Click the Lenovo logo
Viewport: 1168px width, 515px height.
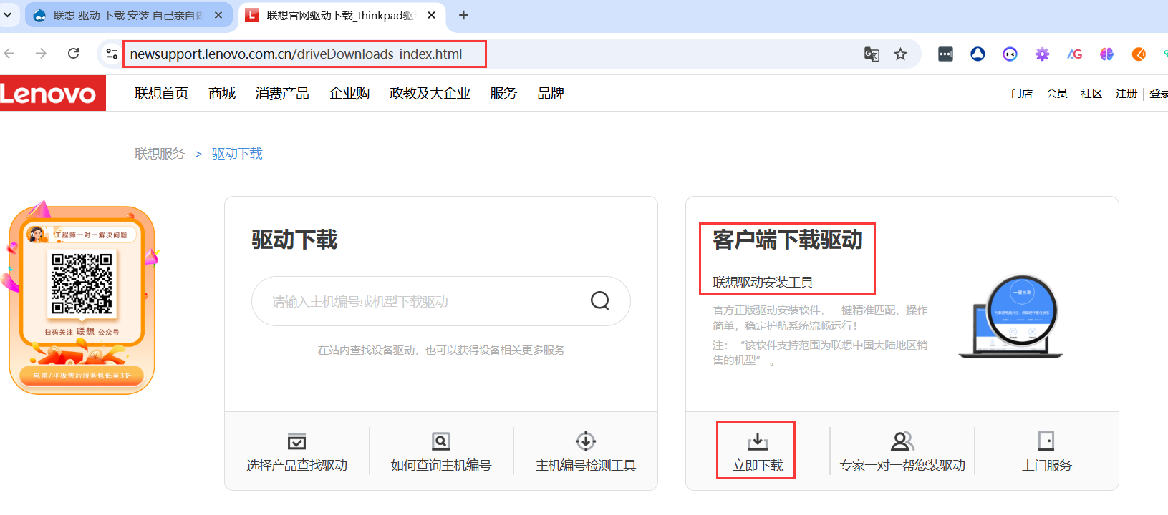click(52, 93)
